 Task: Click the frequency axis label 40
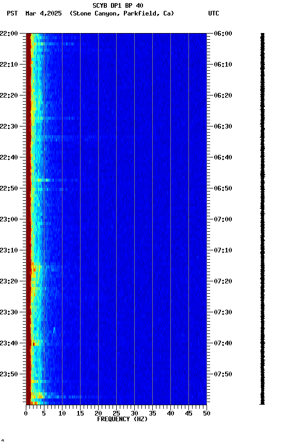pos(170,413)
